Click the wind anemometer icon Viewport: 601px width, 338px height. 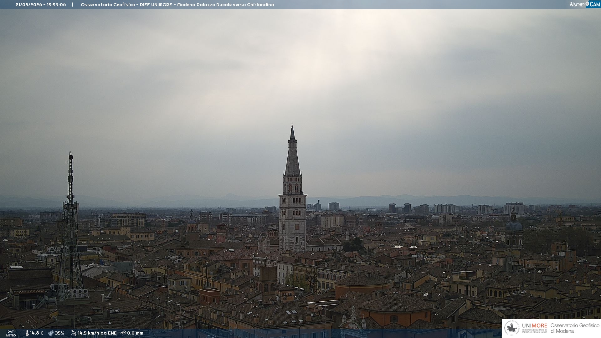[74, 333]
